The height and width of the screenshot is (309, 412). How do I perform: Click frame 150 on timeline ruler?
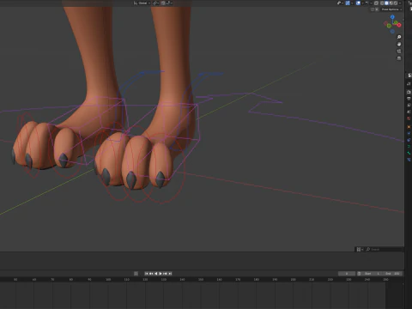pos(201,279)
